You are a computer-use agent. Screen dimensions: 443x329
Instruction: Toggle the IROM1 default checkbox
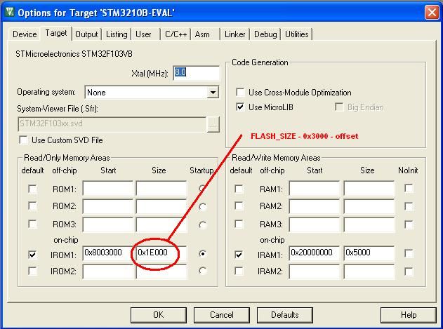pyautogui.click(x=32, y=255)
